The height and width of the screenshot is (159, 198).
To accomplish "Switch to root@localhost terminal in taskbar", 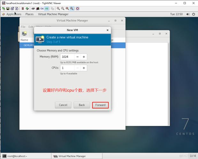I will pyautogui.click(x=26, y=156).
